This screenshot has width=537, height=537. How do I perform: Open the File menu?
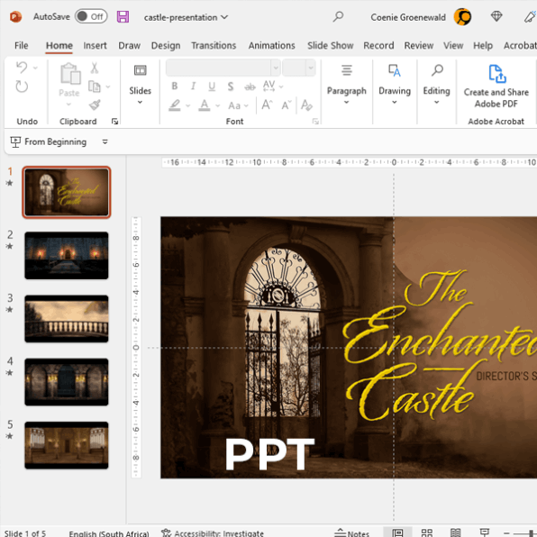[22, 46]
